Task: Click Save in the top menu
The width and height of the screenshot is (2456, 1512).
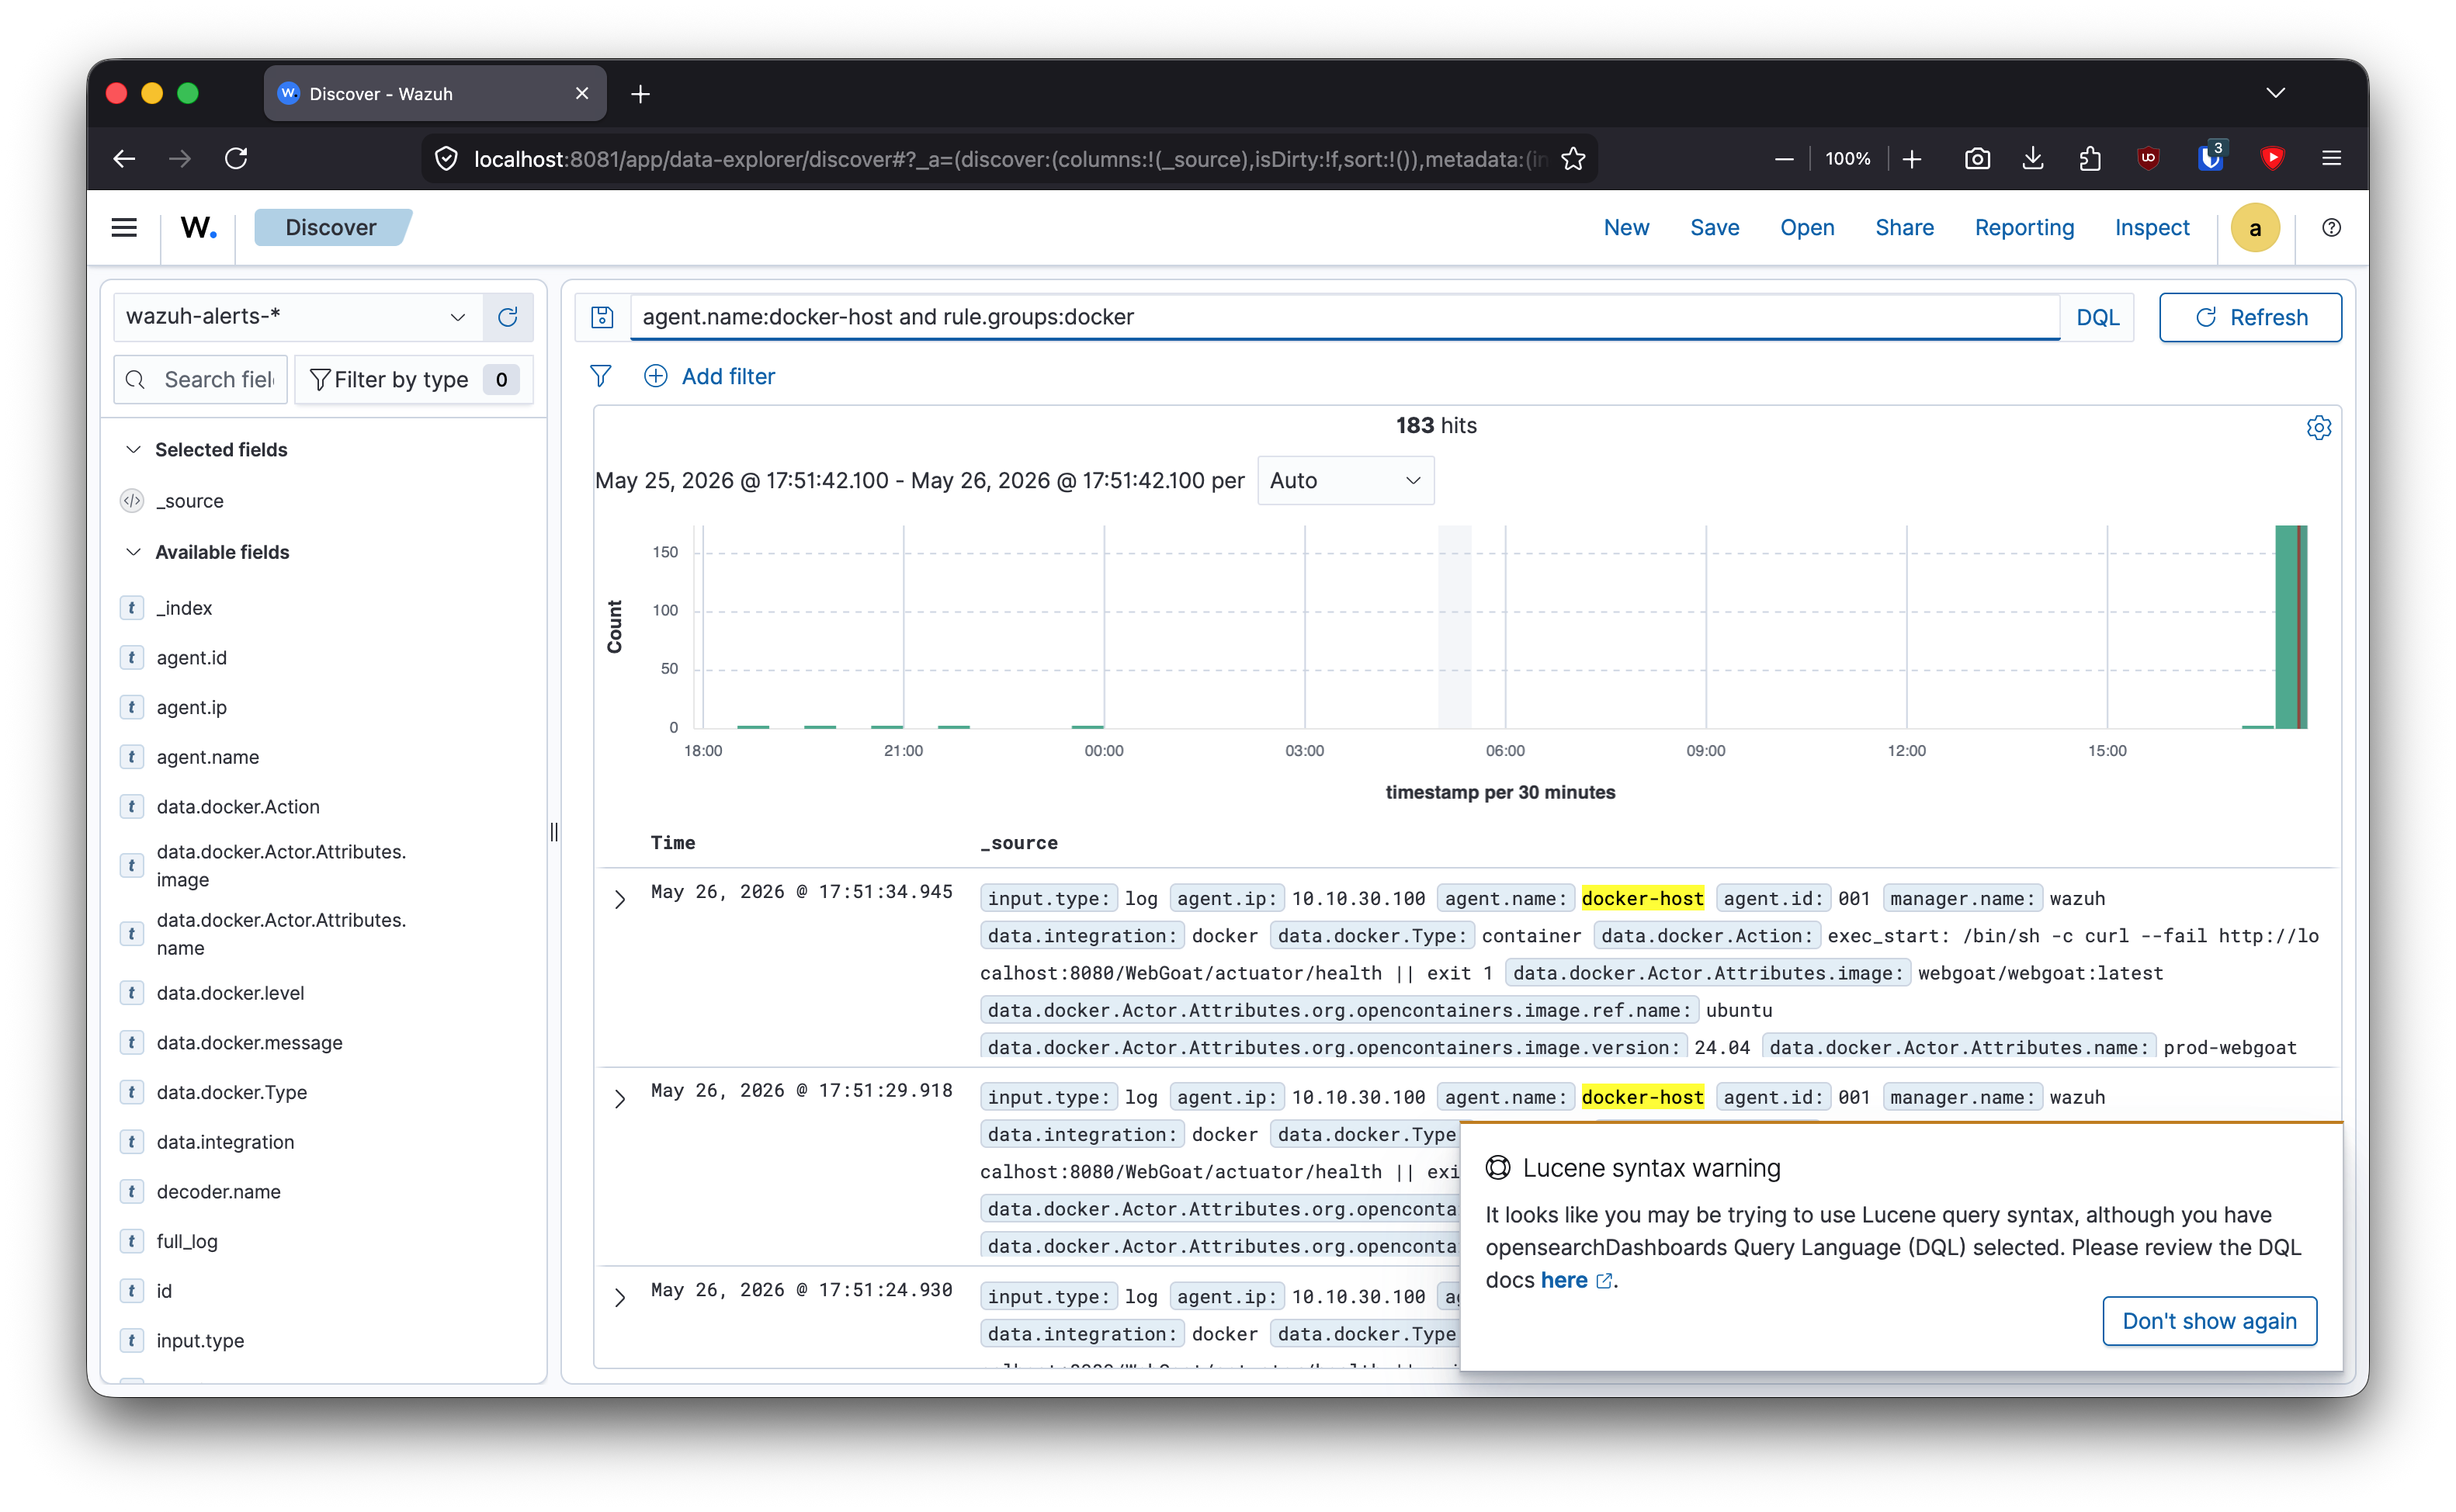Action: pos(1714,228)
